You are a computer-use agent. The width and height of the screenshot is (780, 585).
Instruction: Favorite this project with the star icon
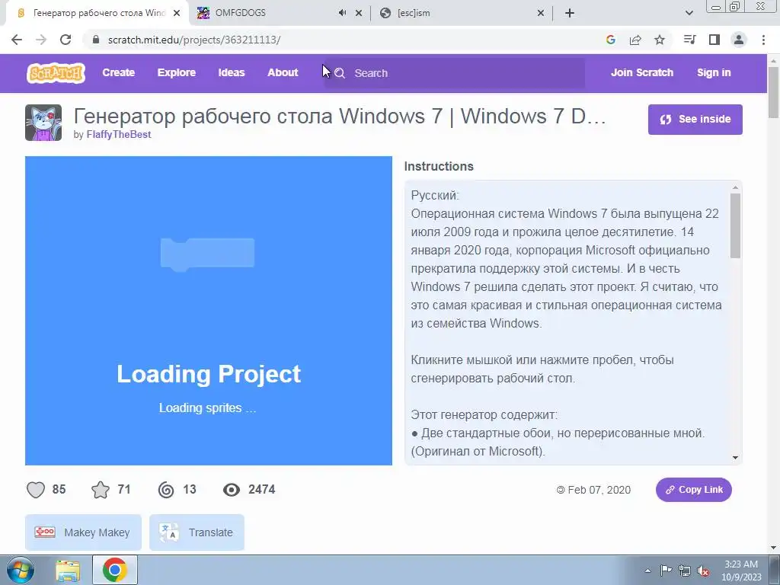tap(101, 490)
